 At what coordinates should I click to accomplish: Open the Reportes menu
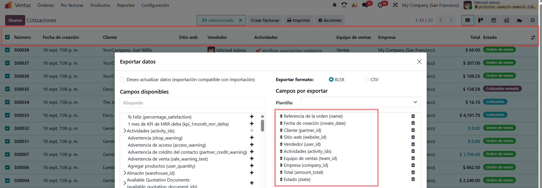tap(126, 5)
